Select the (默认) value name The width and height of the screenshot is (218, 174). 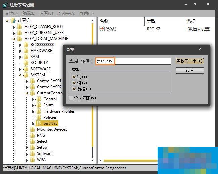tap(111, 29)
